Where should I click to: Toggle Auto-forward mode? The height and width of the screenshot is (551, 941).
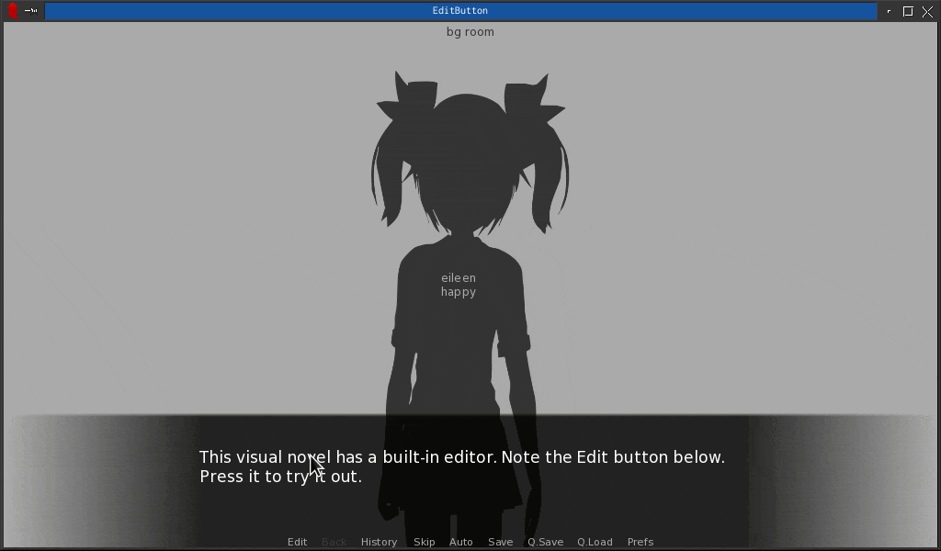460,542
